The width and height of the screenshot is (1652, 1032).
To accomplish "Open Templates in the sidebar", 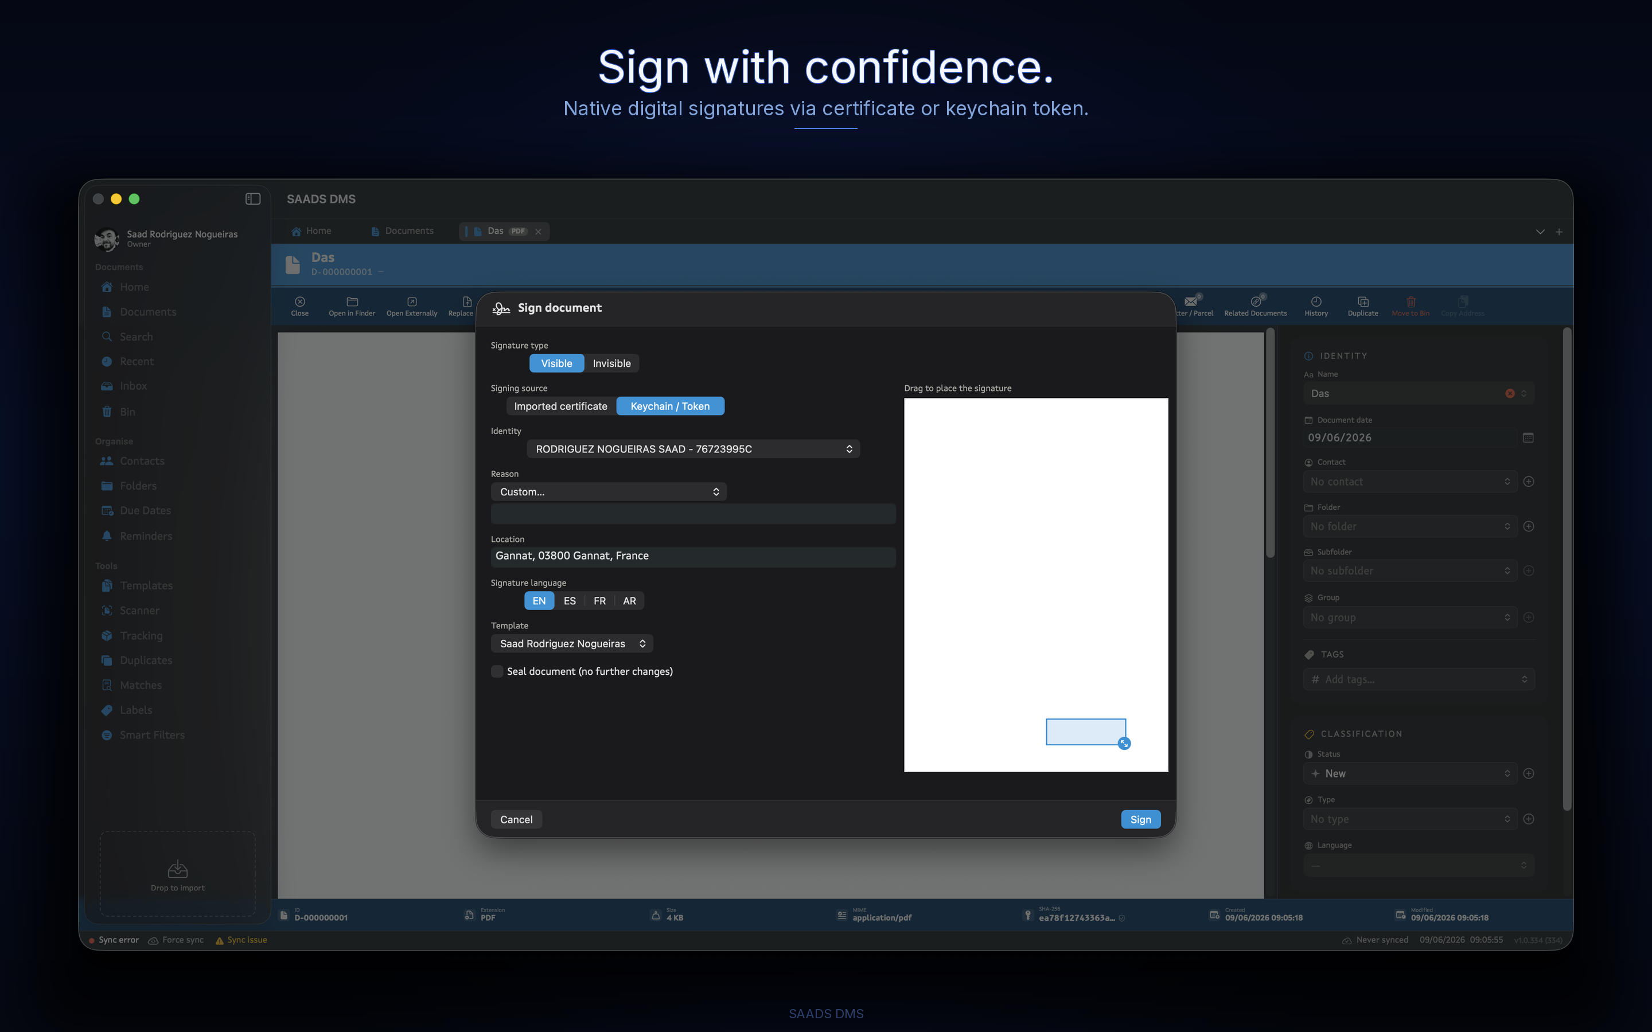I will 137,585.
